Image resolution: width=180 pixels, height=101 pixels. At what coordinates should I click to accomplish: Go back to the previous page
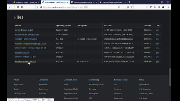point(10,7)
